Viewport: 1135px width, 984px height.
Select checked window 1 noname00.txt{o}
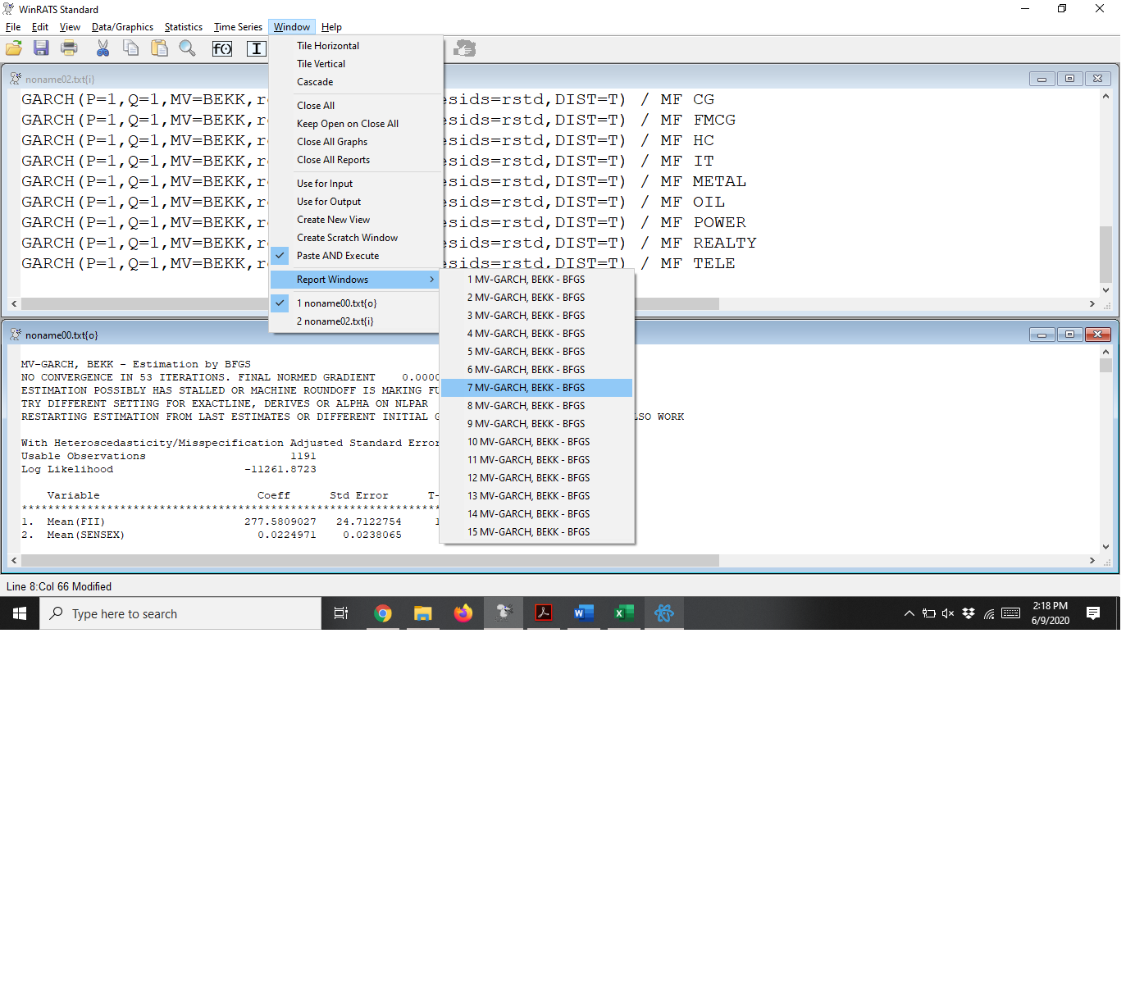(x=336, y=303)
